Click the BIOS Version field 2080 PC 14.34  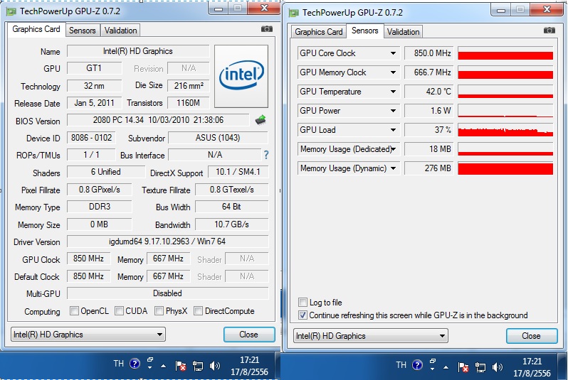pyautogui.click(x=158, y=120)
